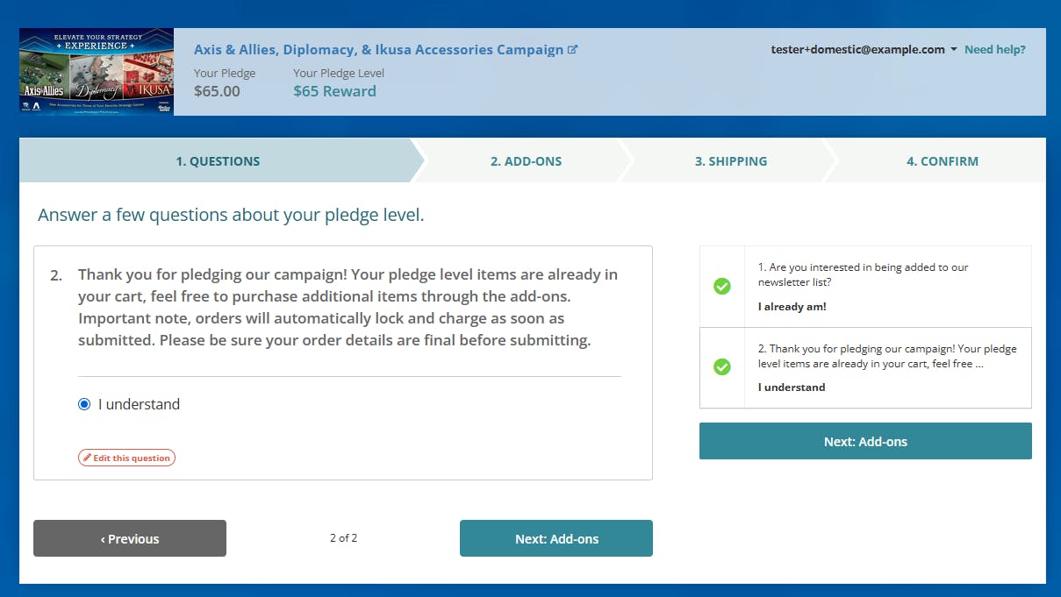Screen dimensions: 1061x597
Task: Click the green checkmark beside pledge notice
Action: (x=722, y=366)
